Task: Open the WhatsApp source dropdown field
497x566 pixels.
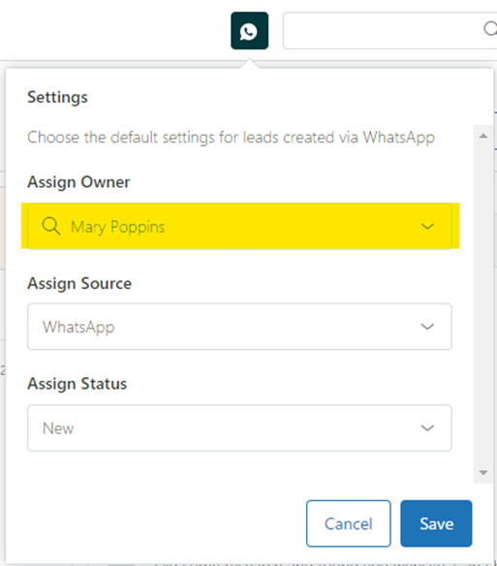Action: 239,327
